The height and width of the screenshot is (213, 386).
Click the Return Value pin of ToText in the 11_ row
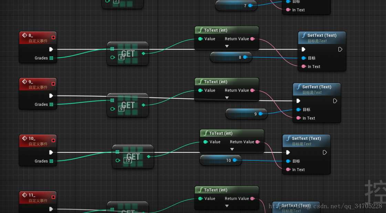coord(252,199)
